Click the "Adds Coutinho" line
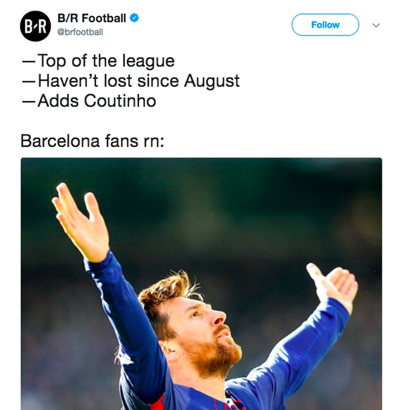The height and width of the screenshot is (410, 405). pos(89,101)
